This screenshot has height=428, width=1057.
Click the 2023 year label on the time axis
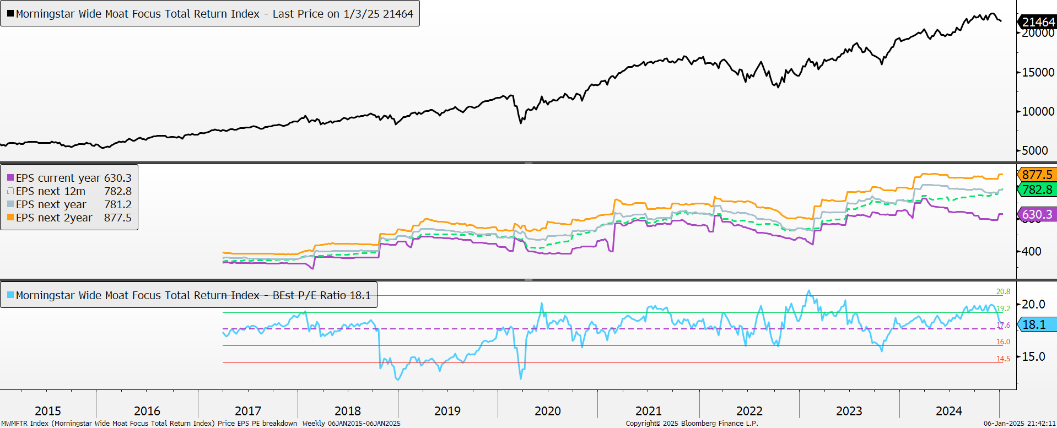pos(849,411)
